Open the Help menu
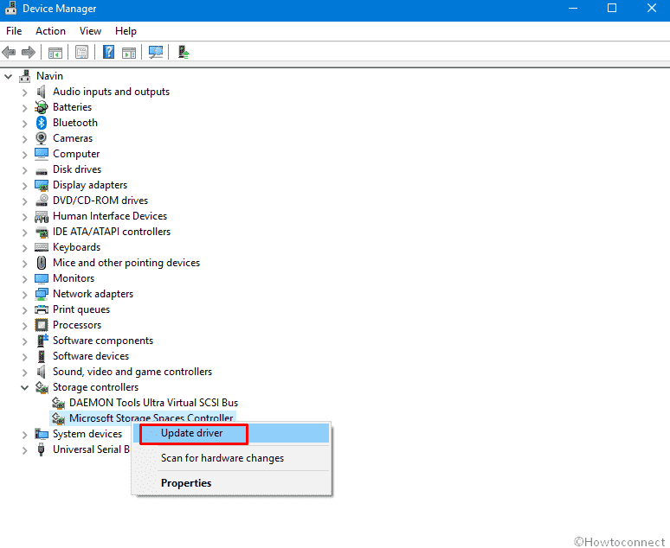670x548 pixels. pyautogui.click(x=126, y=31)
